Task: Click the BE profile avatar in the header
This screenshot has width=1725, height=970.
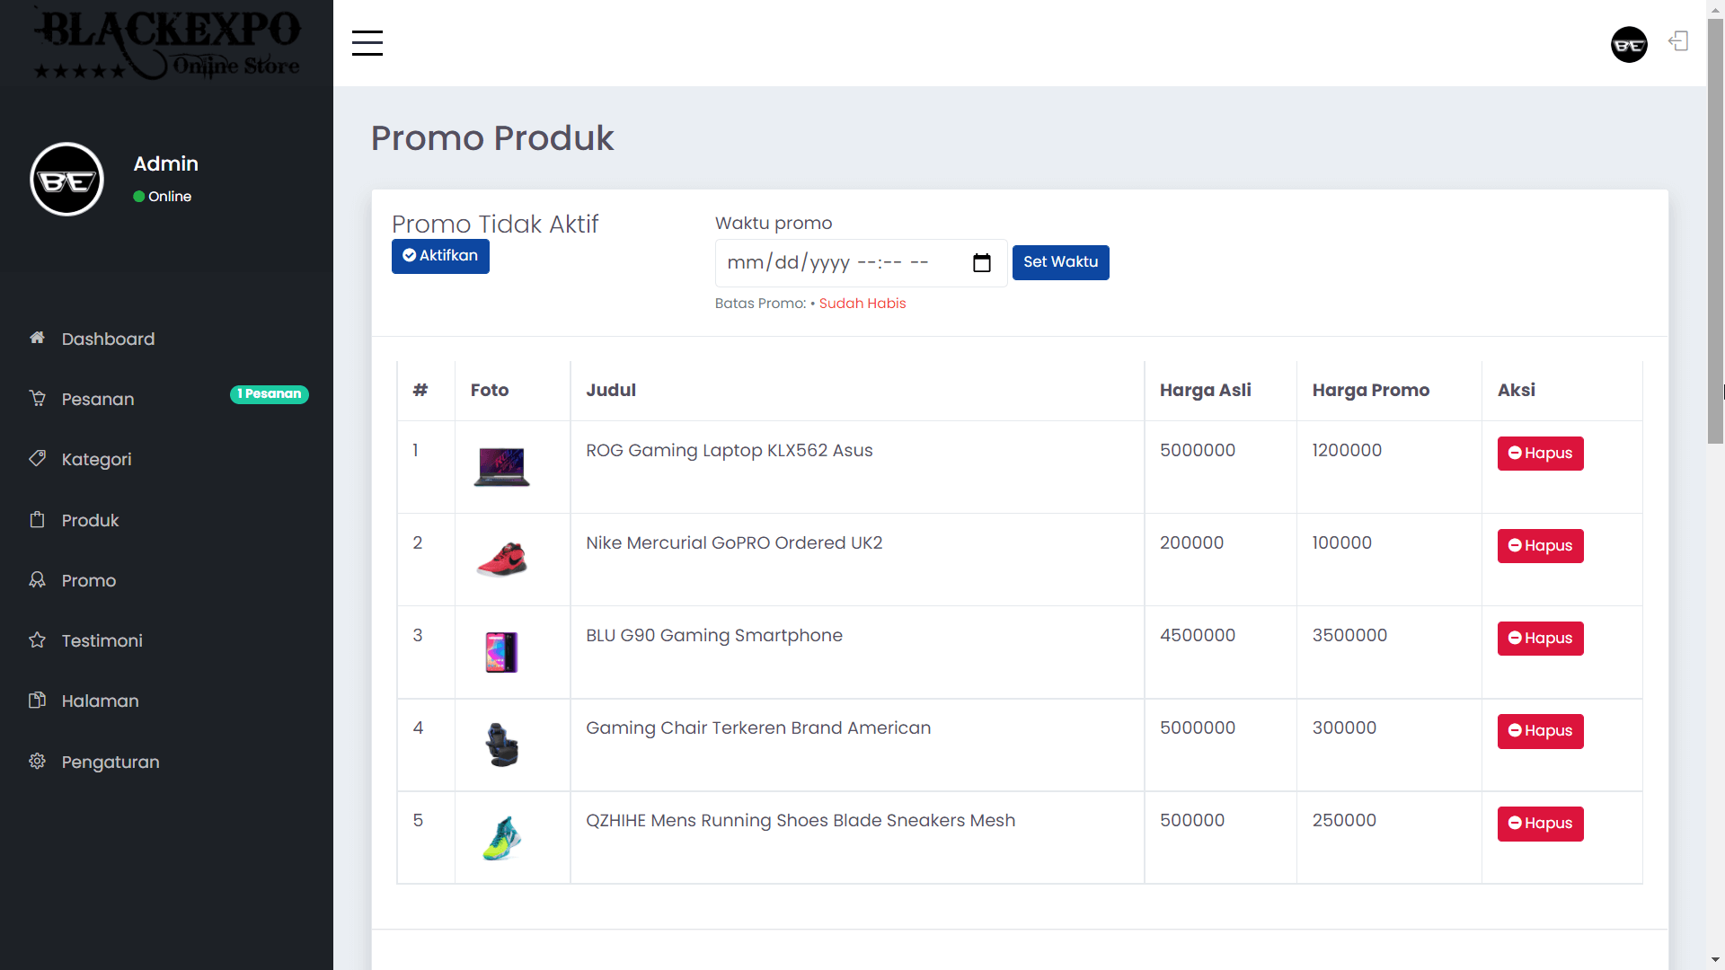Action: (1629, 44)
